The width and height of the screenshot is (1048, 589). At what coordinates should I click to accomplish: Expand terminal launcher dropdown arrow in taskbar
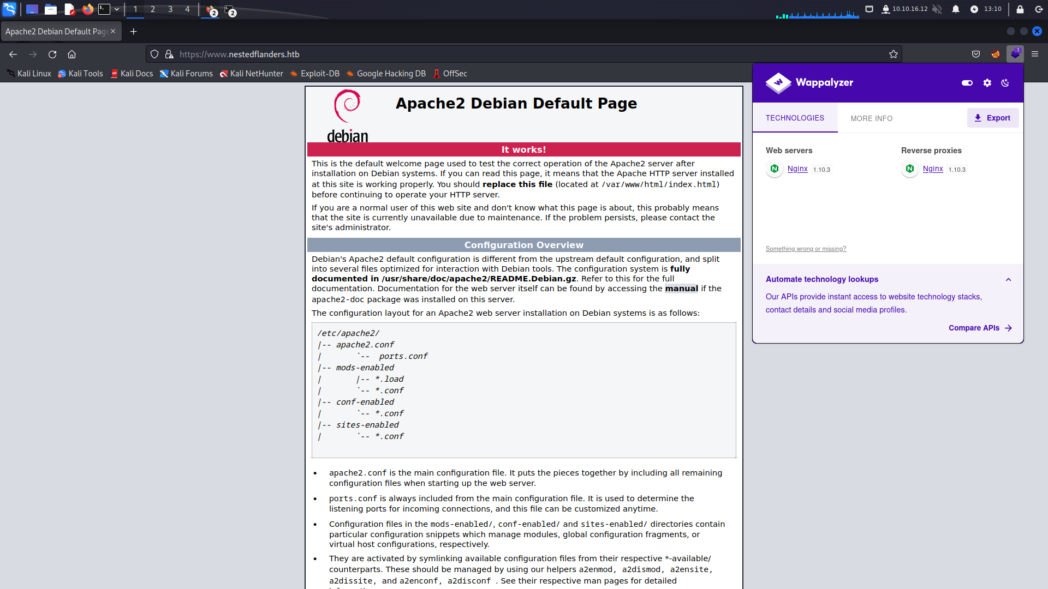(117, 9)
